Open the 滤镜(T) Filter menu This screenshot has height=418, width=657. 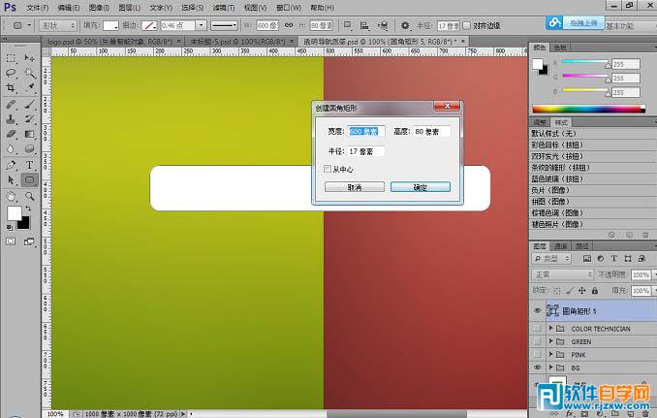click(x=221, y=7)
